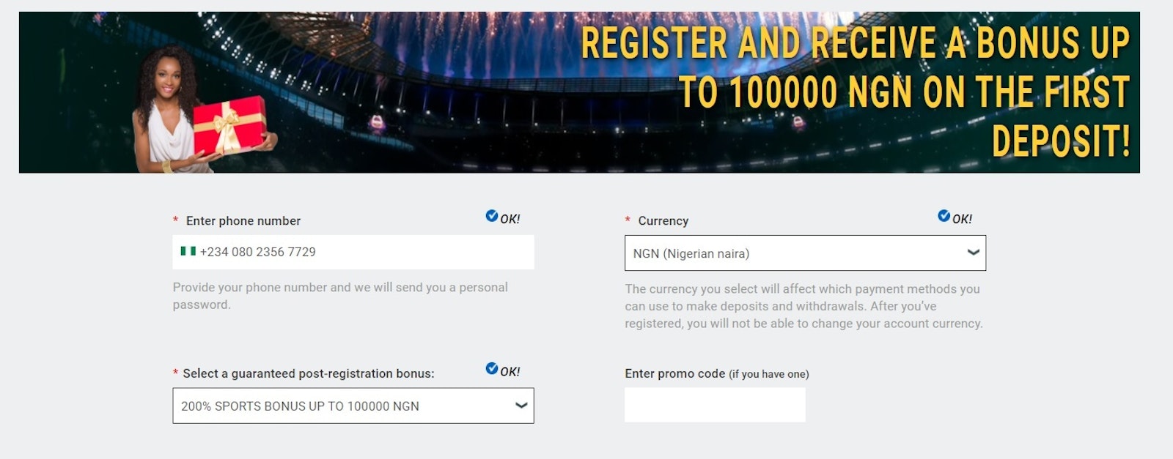The image size is (1173, 459).
Task: Click the blue OK checkmark beside phone number
Action: 490,216
